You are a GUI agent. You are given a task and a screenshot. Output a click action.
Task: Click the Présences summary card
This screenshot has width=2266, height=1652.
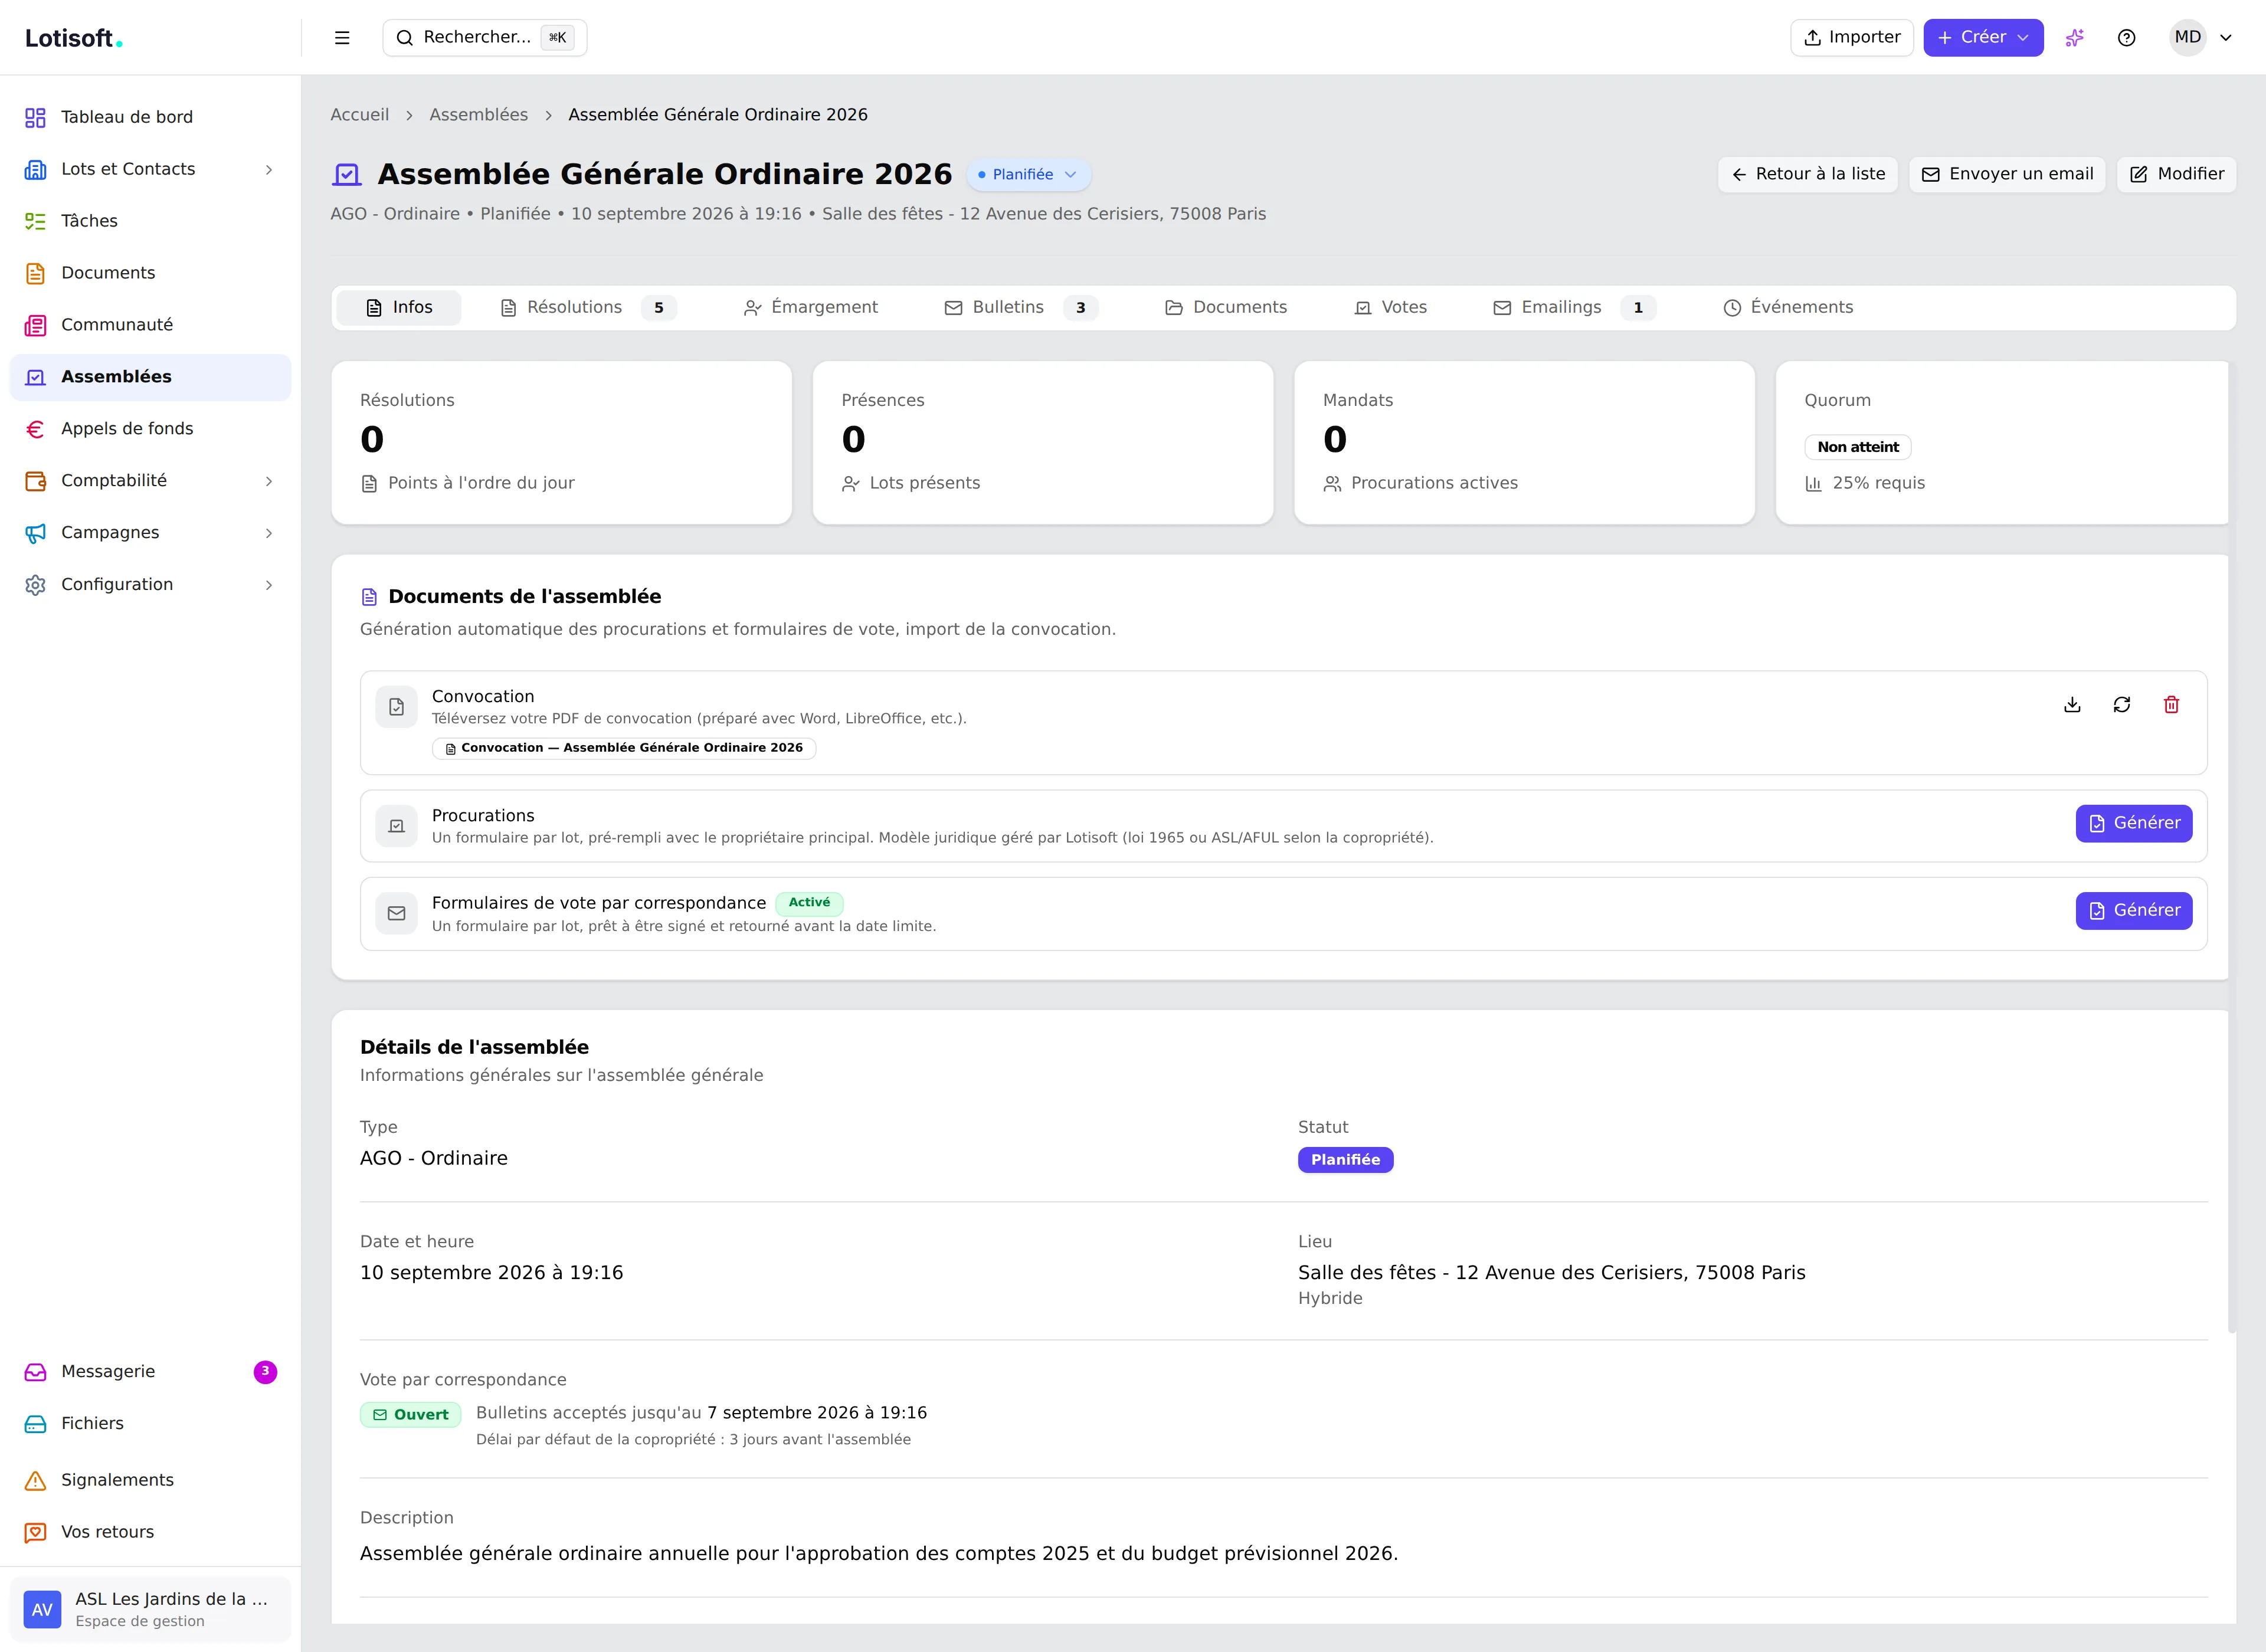(1043, 443)
